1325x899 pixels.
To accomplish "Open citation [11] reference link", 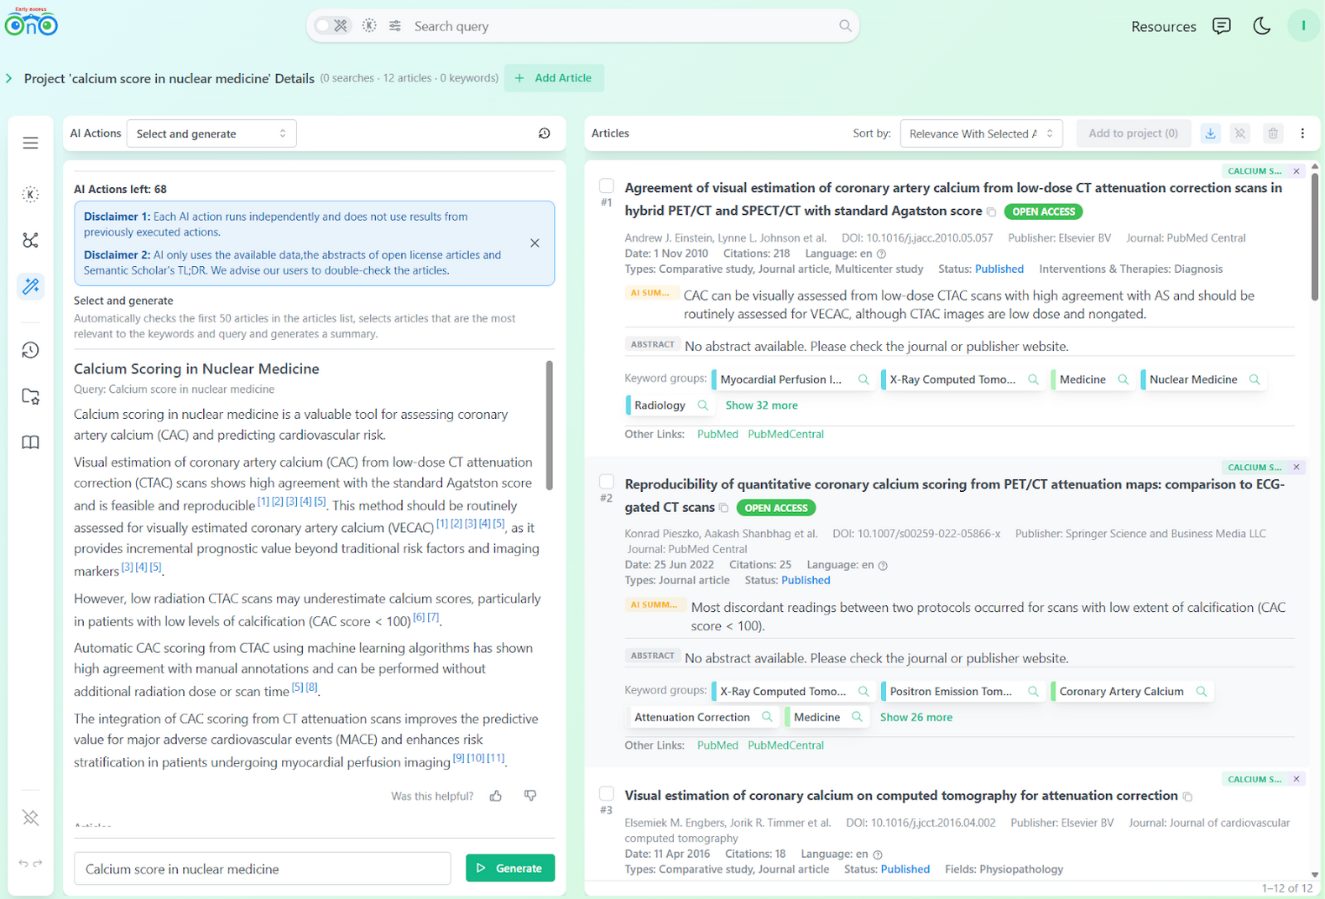I will (x=496, y=758).
